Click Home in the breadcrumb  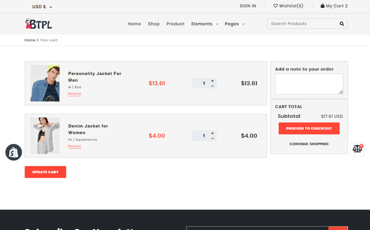click(30, 40)
